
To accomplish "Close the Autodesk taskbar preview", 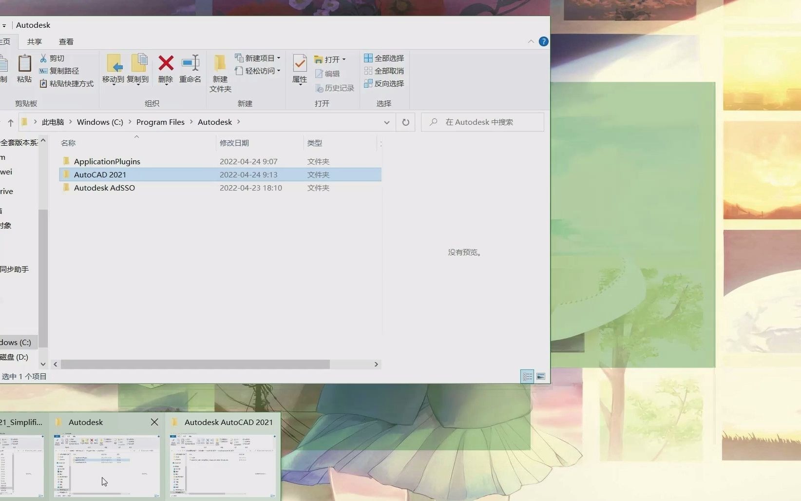I will 154,422.
